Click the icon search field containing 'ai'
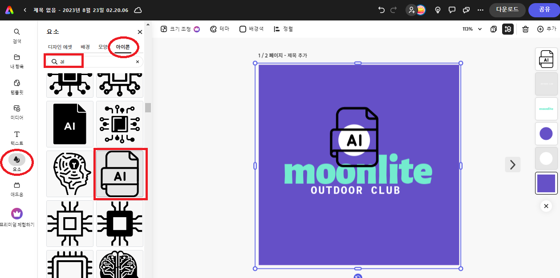Screen dimensions: 560x278 [94, 62]
